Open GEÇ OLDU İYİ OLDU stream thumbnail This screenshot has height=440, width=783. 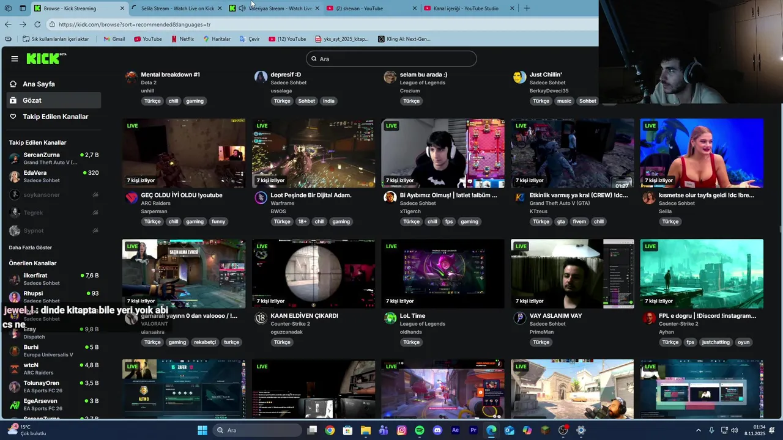tap(184, 153)
